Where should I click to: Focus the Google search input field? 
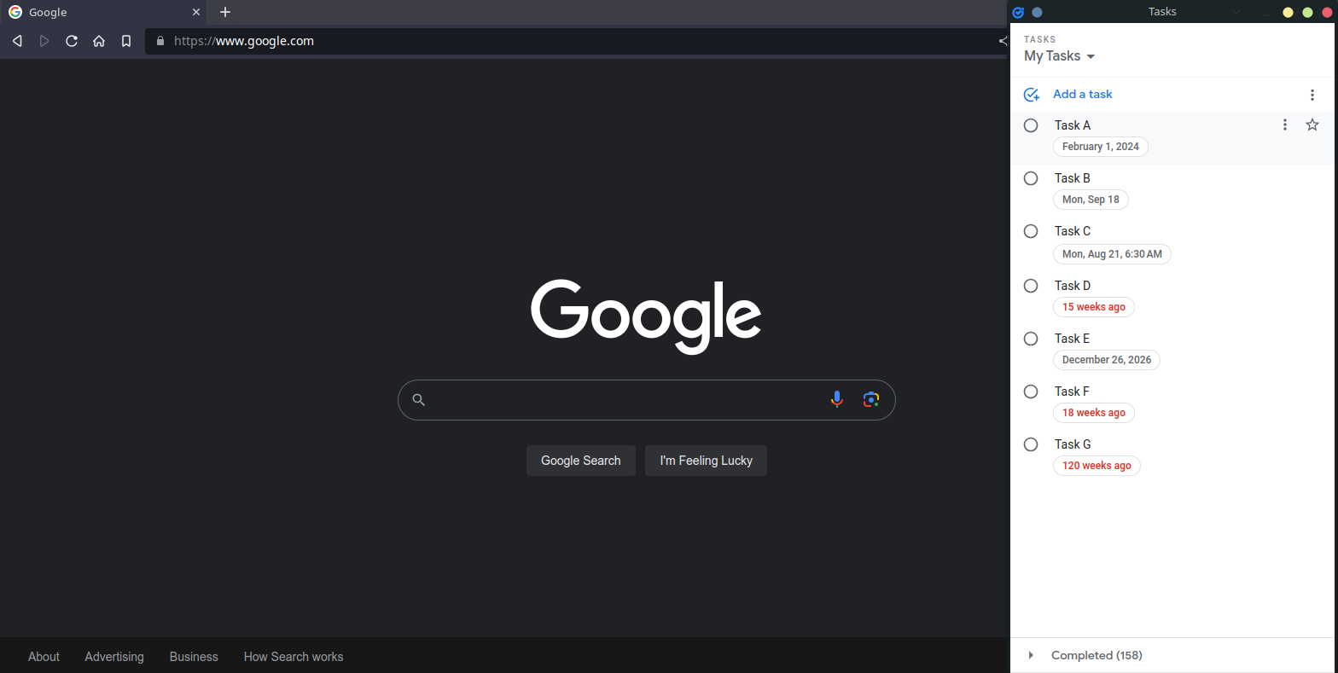tap(646, 400)
